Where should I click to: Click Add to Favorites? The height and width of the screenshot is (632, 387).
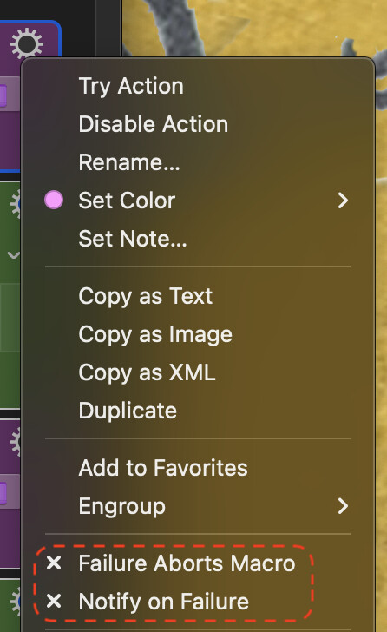coord(163,468)
